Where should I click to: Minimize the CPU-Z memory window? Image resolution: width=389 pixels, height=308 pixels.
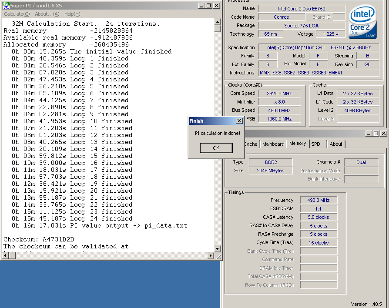[369, 134]
